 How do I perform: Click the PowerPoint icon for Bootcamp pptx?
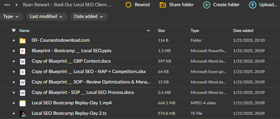pos(23,51)
